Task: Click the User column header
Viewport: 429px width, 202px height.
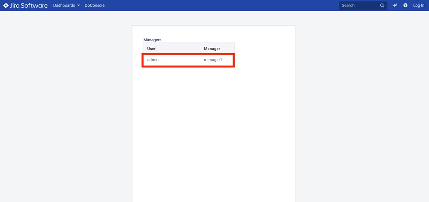Action: (151, 49)
